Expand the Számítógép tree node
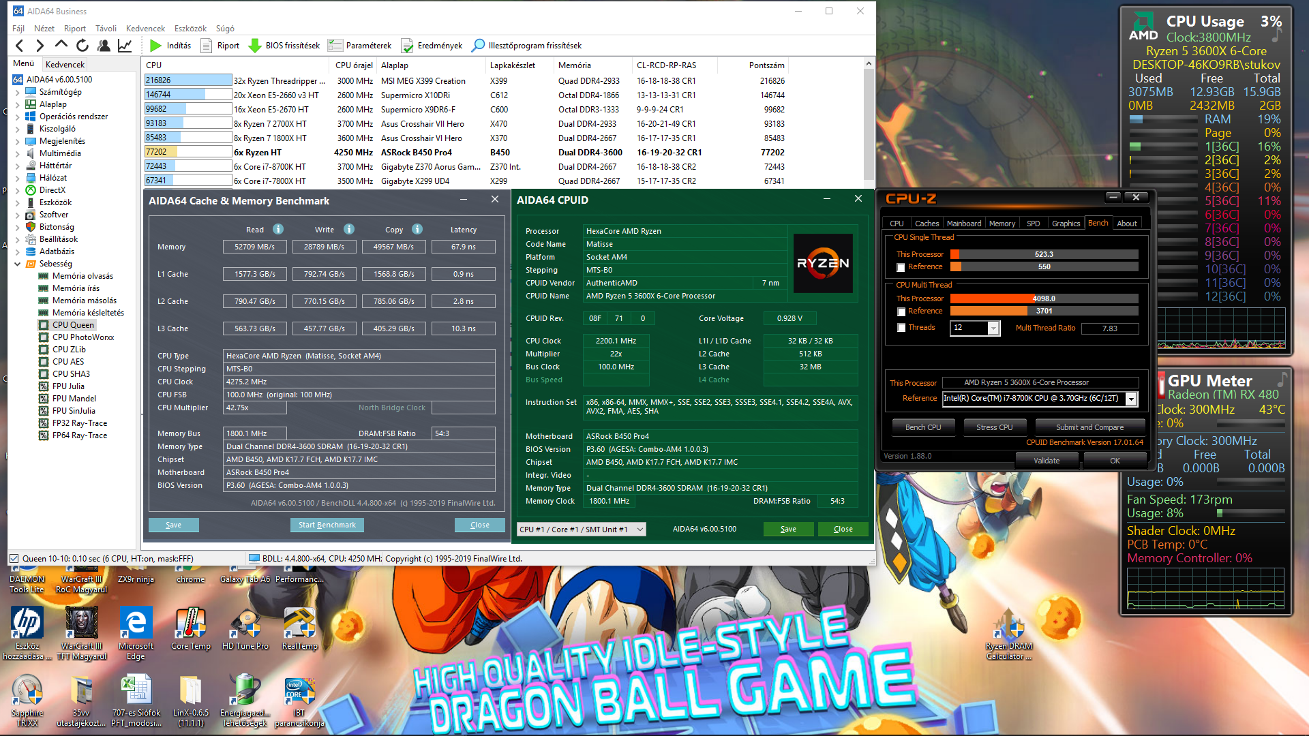 [x=17, y=92]
